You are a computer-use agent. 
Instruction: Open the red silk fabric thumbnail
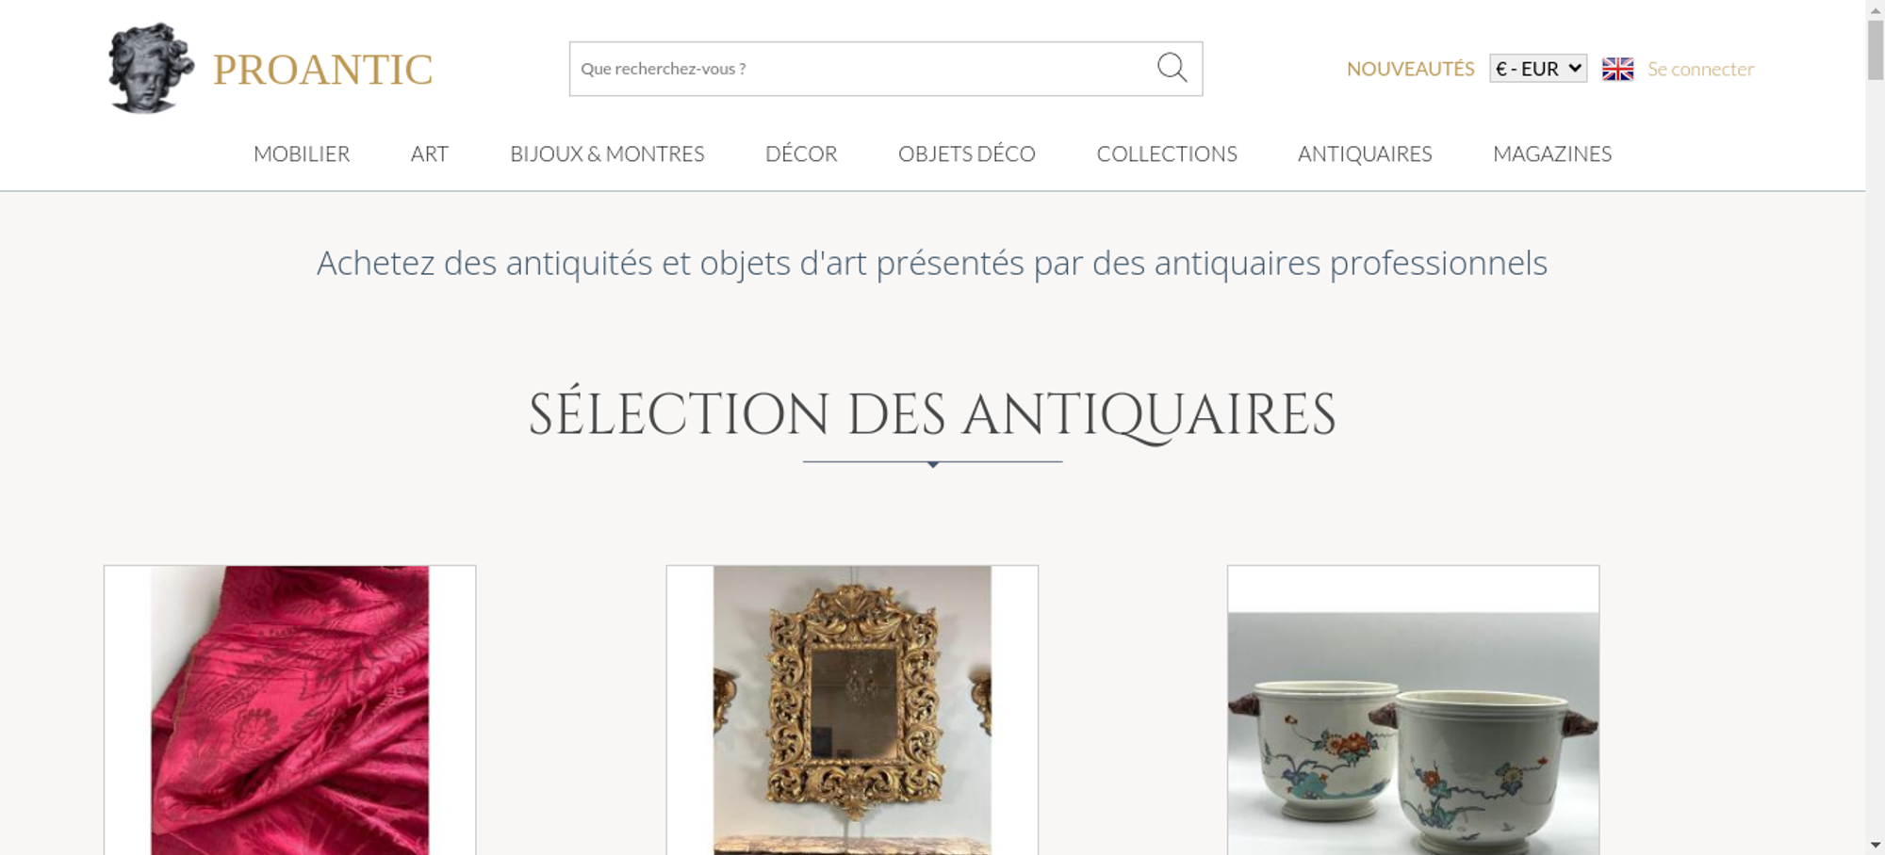coord(290,710)
